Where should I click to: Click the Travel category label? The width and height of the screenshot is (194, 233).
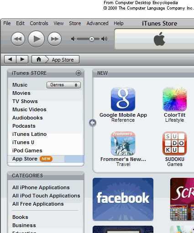coord(123,164)
